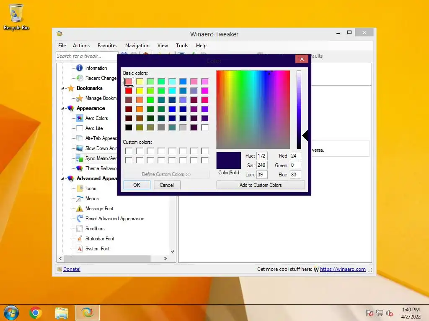Open the Favorites menu

pyautogui.click(x=107, y=46)
